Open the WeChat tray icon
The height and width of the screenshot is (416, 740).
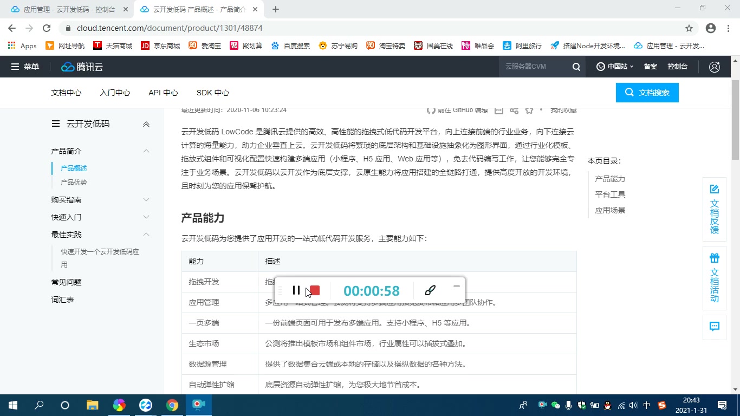coord(555,405)
